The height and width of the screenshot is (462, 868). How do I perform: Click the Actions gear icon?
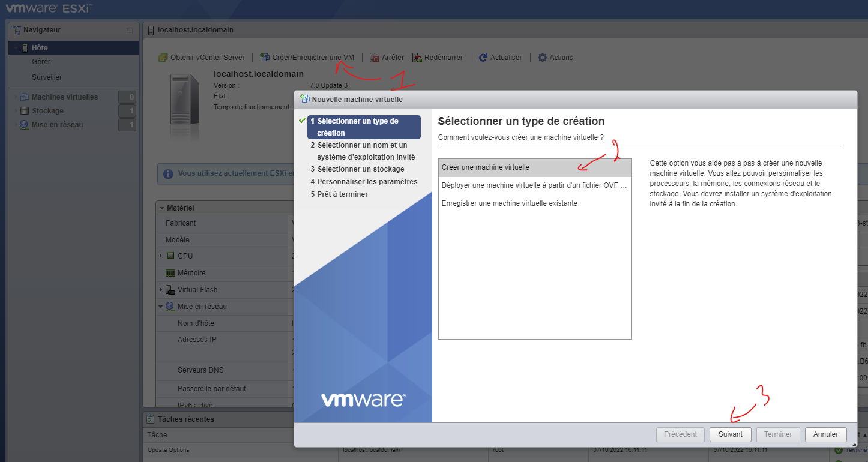click(x=543, y=58)
